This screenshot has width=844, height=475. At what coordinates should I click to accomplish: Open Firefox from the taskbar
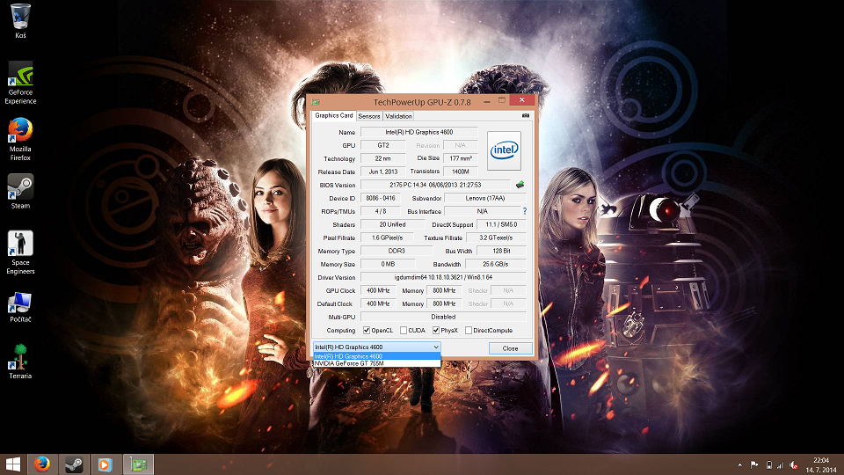[x=42, y=464]
